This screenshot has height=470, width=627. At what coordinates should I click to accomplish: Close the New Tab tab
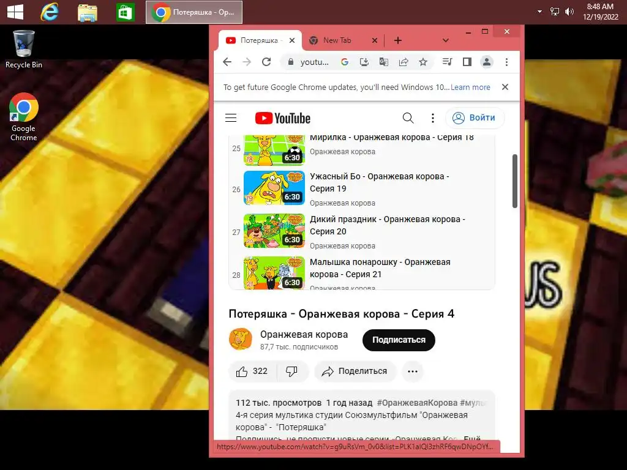[x=375, y=40]
